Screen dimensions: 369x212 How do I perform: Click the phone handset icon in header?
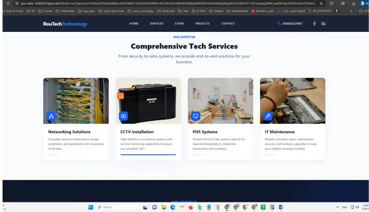point(280,24)
